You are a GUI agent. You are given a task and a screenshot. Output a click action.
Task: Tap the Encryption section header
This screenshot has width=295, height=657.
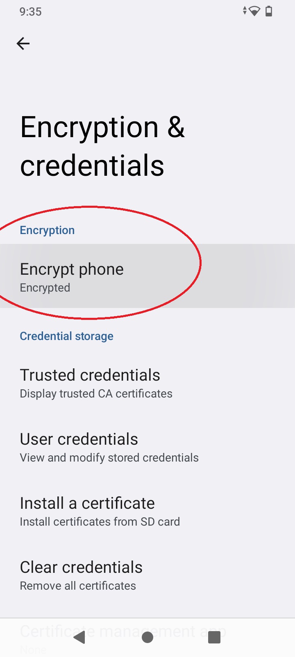[47, 230]
